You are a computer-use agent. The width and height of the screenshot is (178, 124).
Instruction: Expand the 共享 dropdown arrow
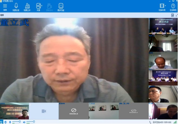click(42, 6)
